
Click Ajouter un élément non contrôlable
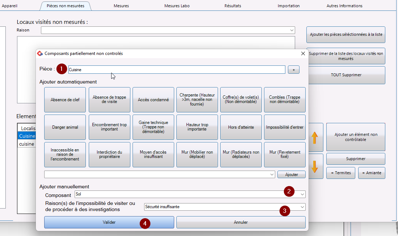[x=356, y=137]
